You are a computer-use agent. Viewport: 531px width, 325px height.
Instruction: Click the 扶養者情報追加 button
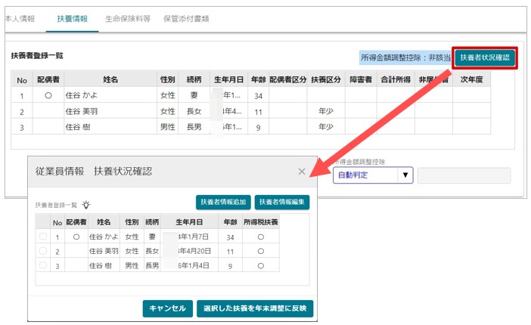(x=223, y=202)
